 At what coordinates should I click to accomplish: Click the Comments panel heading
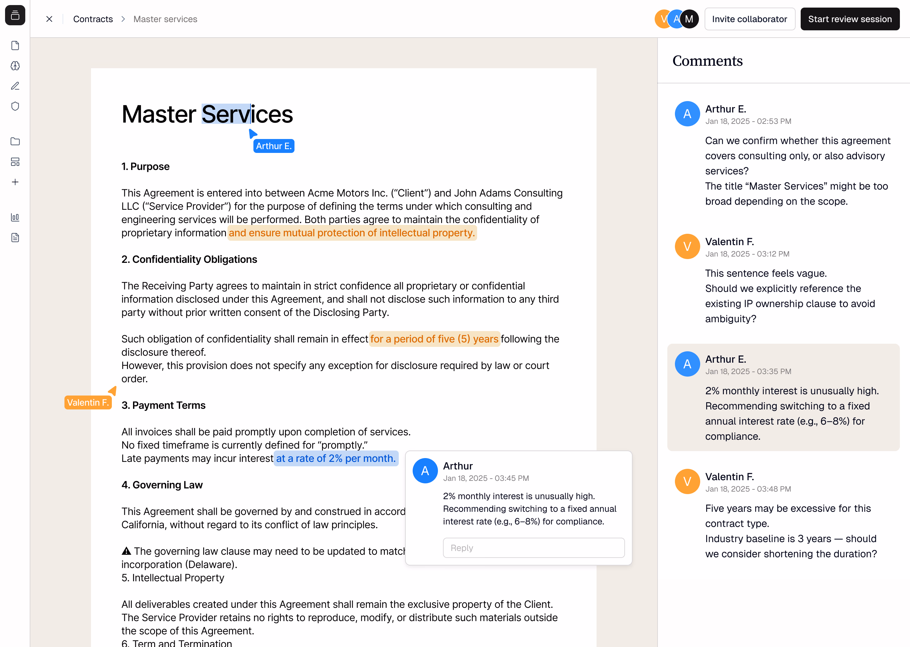707,61
